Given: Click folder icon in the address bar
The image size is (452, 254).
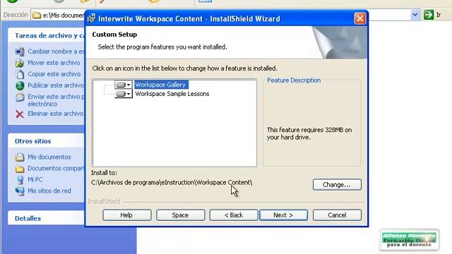Looking at the screenshot, I should tap(37, 15).
